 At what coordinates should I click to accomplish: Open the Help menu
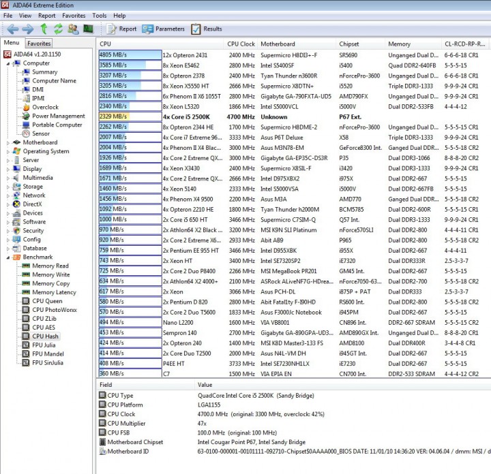[119, 16]
